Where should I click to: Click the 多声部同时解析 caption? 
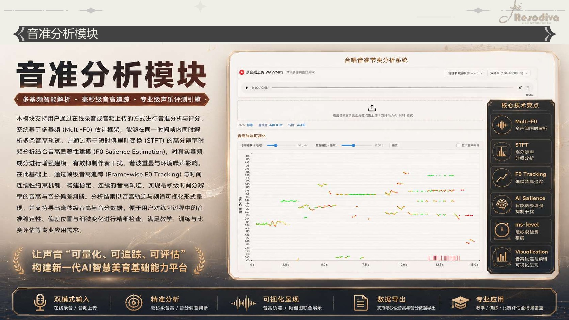coord(531,128)
